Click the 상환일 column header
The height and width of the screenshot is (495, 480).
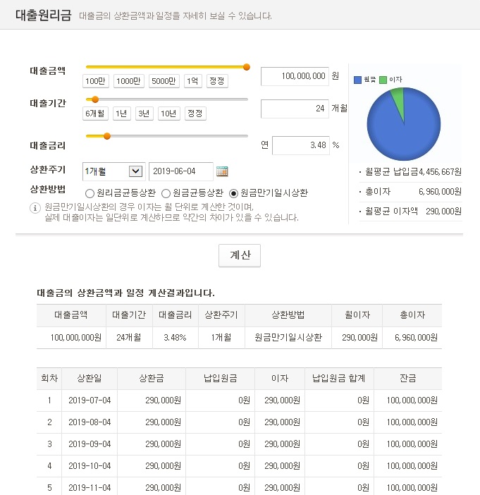pos(90,378)
